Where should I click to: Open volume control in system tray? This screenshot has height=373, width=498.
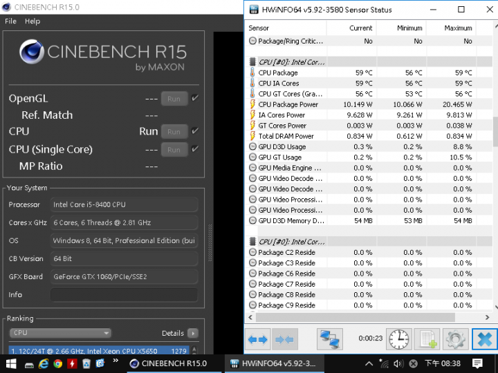[x=398, y=363]
